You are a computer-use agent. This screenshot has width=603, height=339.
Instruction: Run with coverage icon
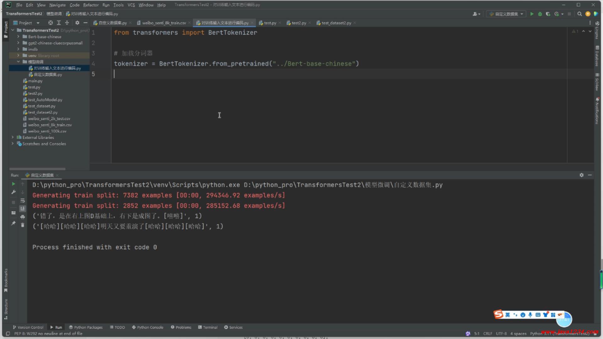(x=548, y=14)
